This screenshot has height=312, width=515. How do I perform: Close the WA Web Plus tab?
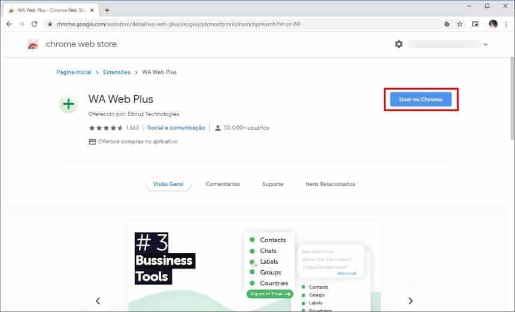92,10
